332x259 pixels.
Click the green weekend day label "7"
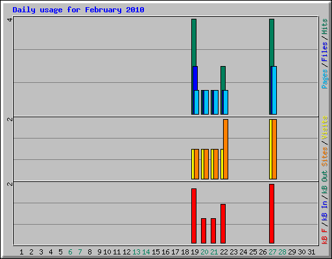80,252
